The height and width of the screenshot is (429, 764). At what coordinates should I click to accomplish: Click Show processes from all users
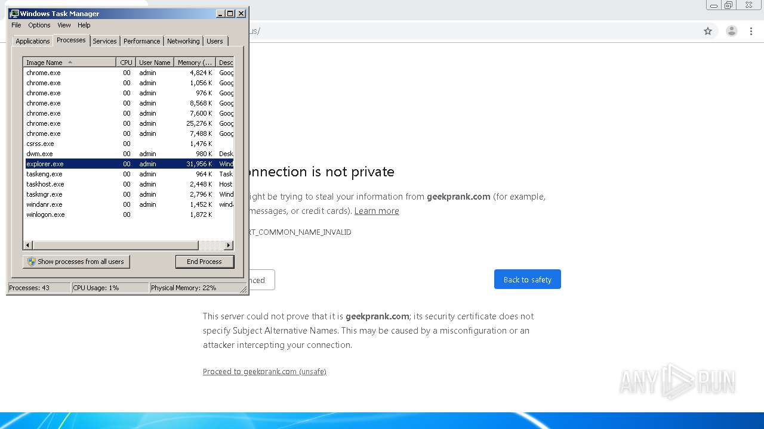click(76, 262)
